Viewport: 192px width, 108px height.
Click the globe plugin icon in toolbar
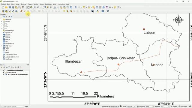93,11
